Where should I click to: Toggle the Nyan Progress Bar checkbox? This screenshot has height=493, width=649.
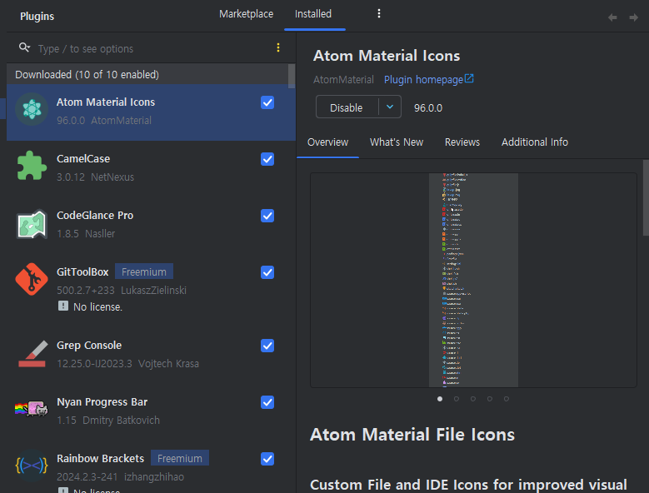click(267, 402)
